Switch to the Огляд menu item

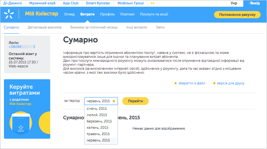pos(69,14)
